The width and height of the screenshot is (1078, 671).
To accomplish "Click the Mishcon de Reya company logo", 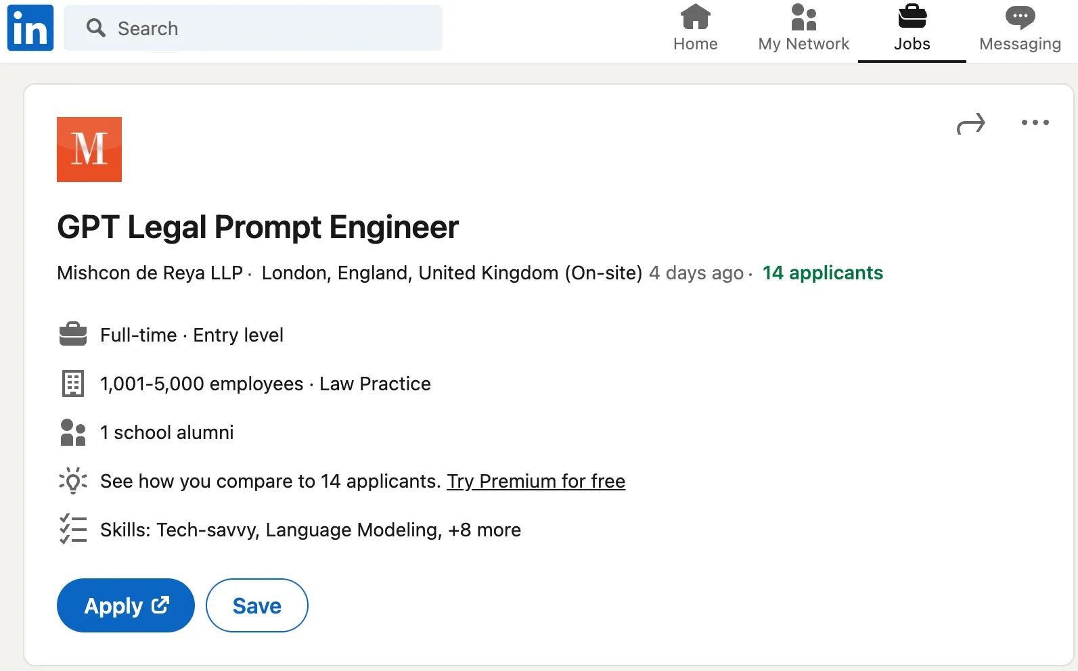I will (89, 149).
